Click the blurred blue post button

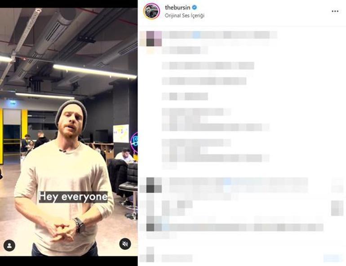tap(333, 258)
